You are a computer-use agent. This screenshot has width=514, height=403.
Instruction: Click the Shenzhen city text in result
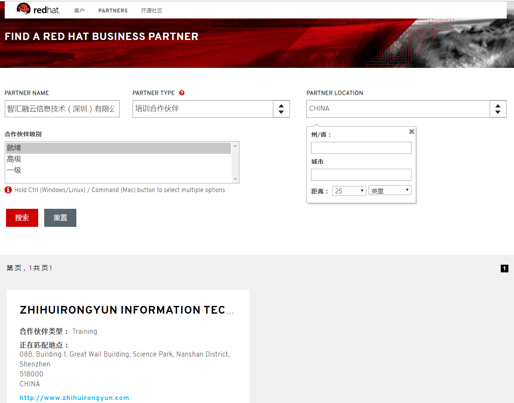point(35,364)
